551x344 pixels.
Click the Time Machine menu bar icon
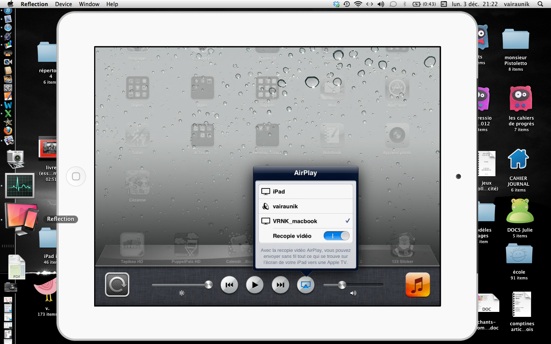click(x=347, y=4)
